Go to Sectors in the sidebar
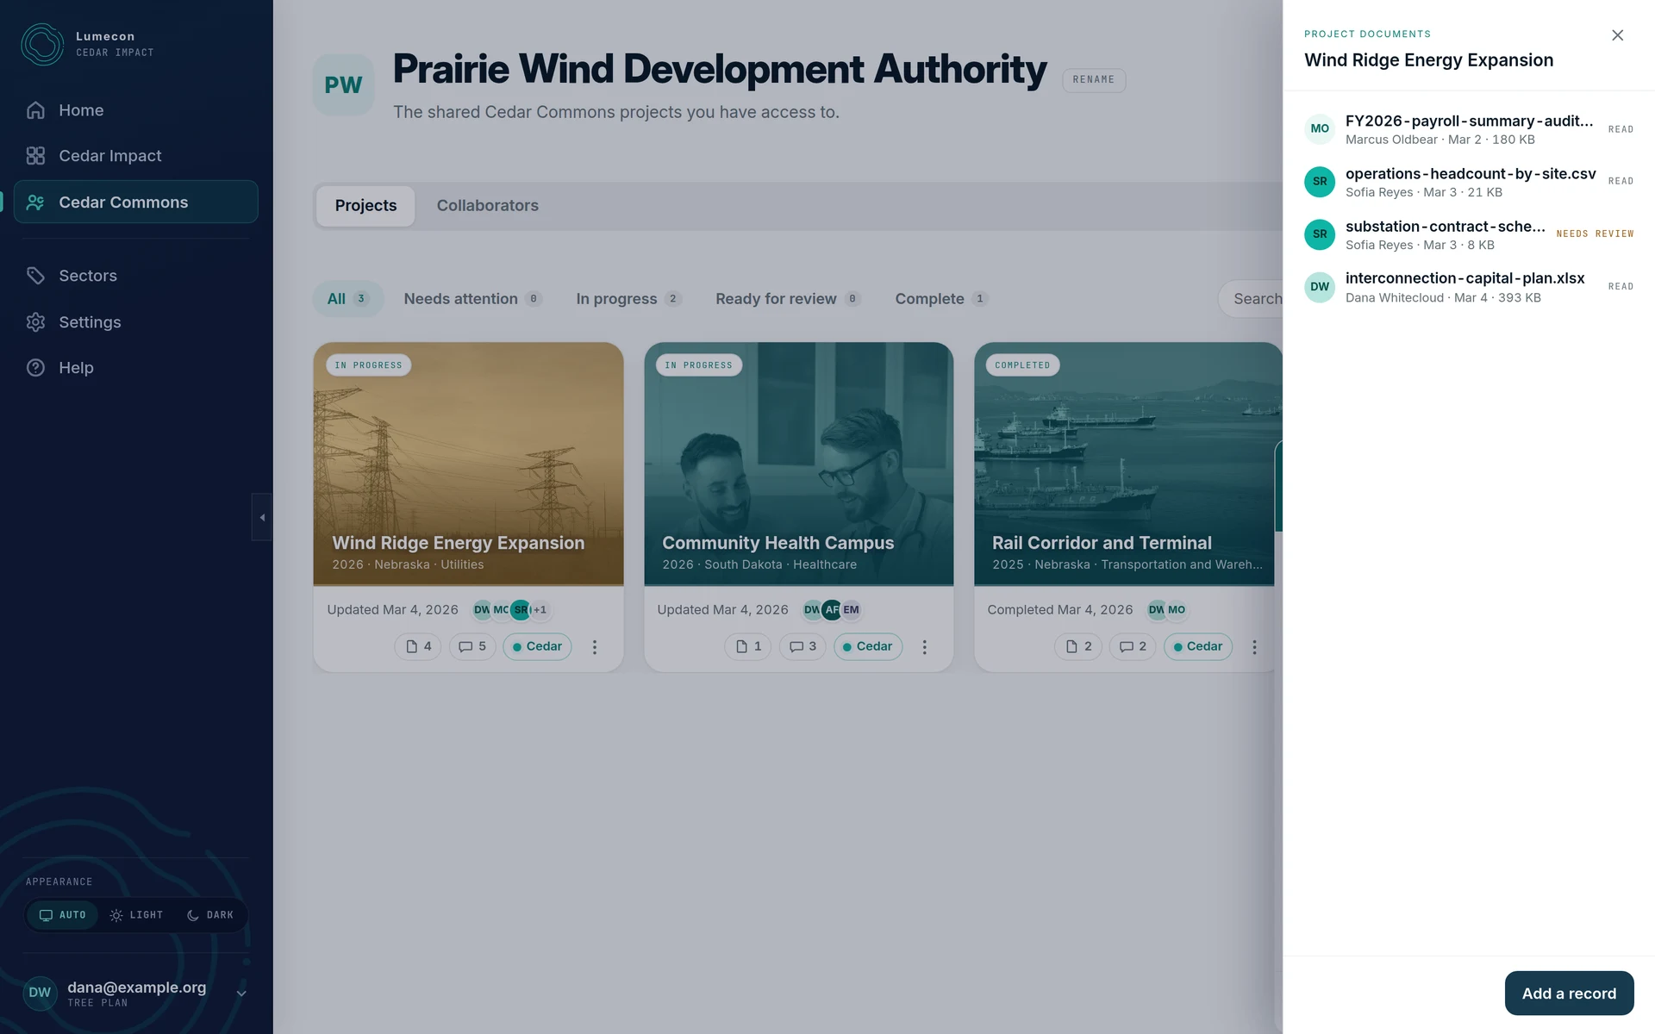 coord(135,276)
